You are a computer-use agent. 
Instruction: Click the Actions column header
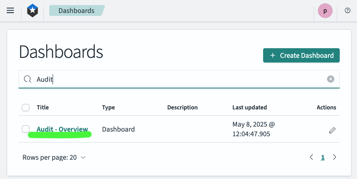click(326, 107)
